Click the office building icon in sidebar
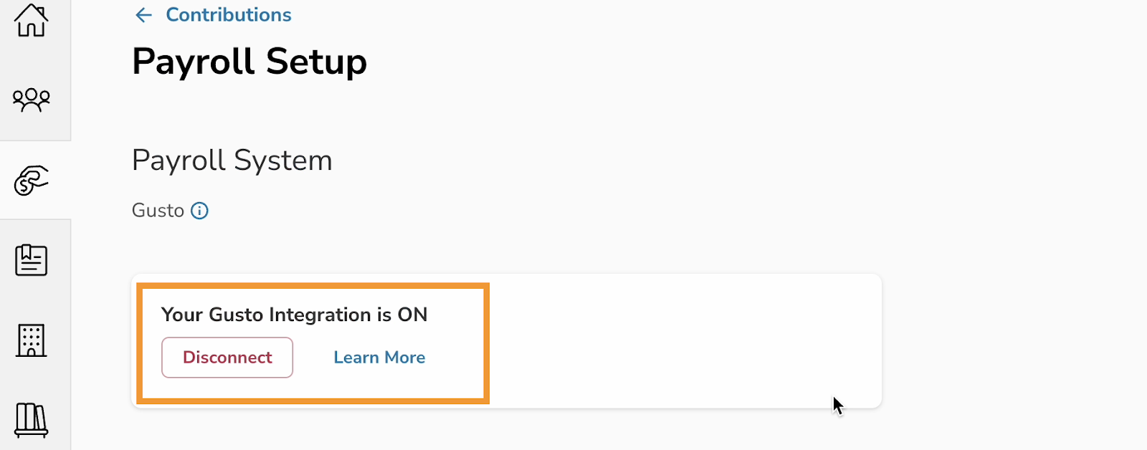The width and height of the screenshot is (1147, 450). (32, 340)
